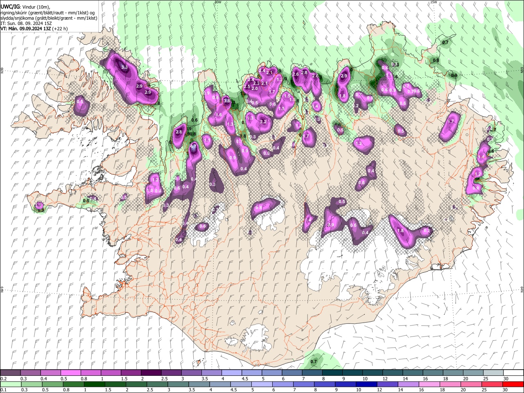Click the 2.2 precipitation value on map
Viewport: 524px width, 393px height.
[x=263, y=122]
